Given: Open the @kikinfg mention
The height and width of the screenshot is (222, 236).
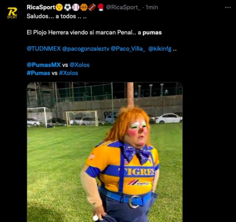Looking at the screenshot, I should click(160, 49).
